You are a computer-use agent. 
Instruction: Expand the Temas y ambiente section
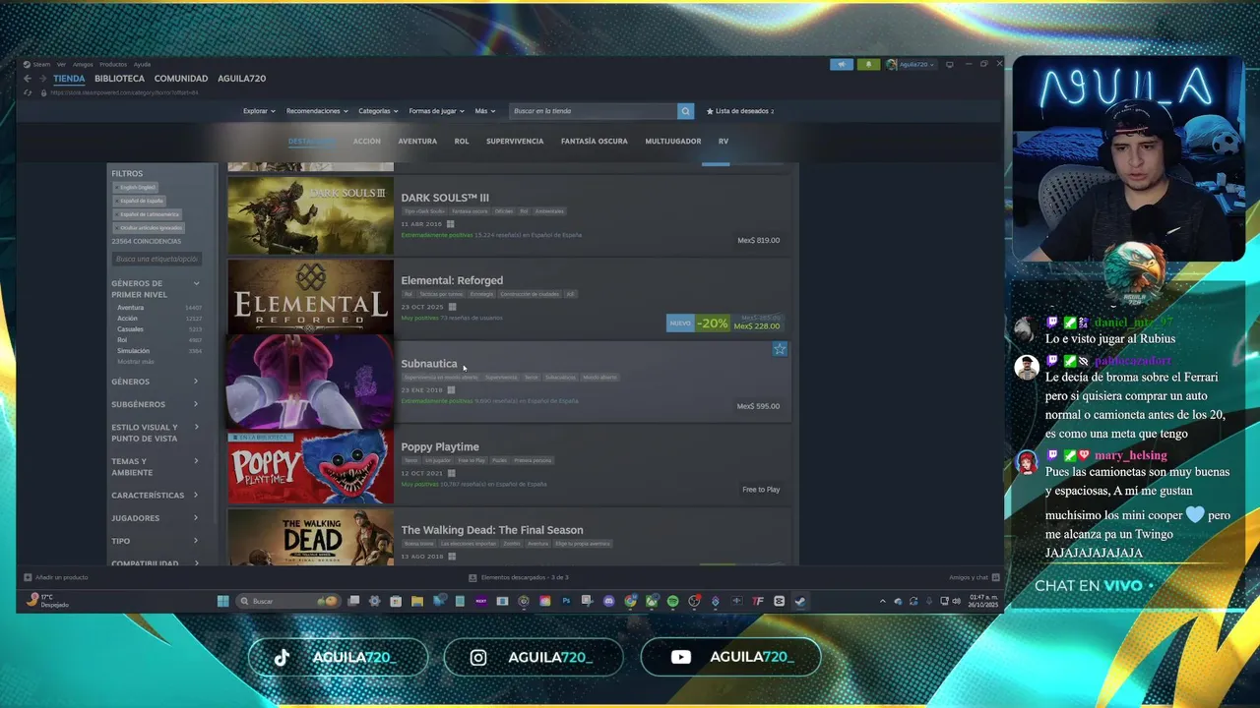(x=157, y=467)
